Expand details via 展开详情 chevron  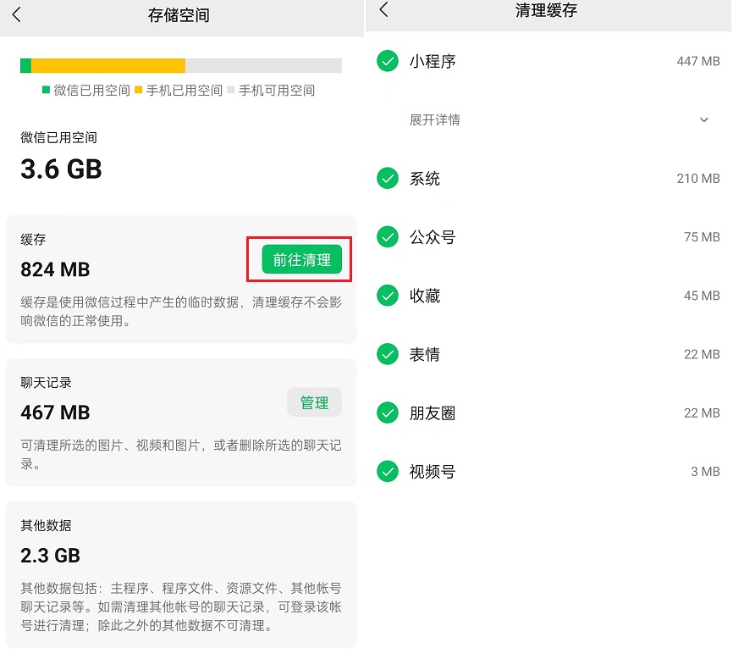(x=704, y=119)
